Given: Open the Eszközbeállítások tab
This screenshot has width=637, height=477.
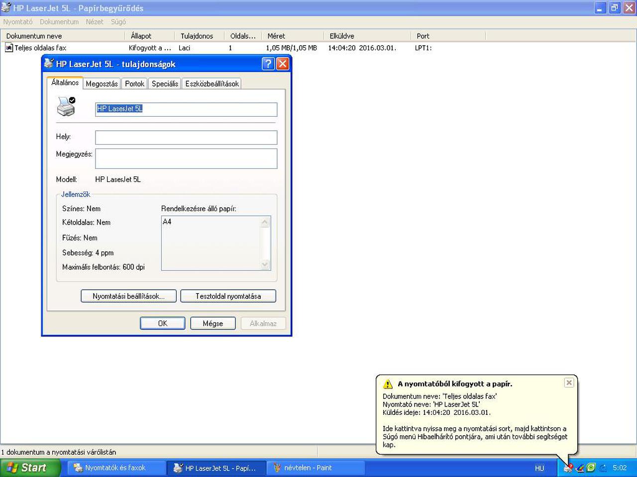Looking at the screenshot, I should point(212,84).
